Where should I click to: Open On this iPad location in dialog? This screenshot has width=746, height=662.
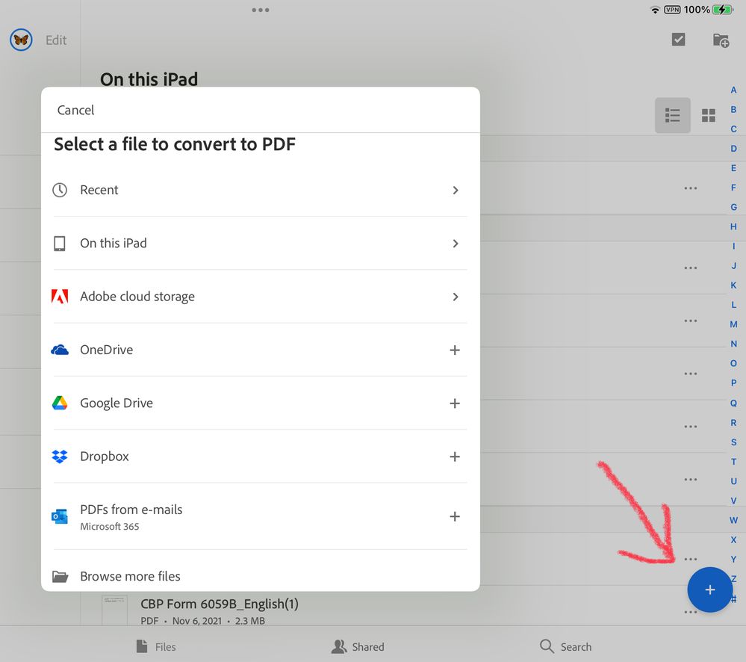coord(261,243)
